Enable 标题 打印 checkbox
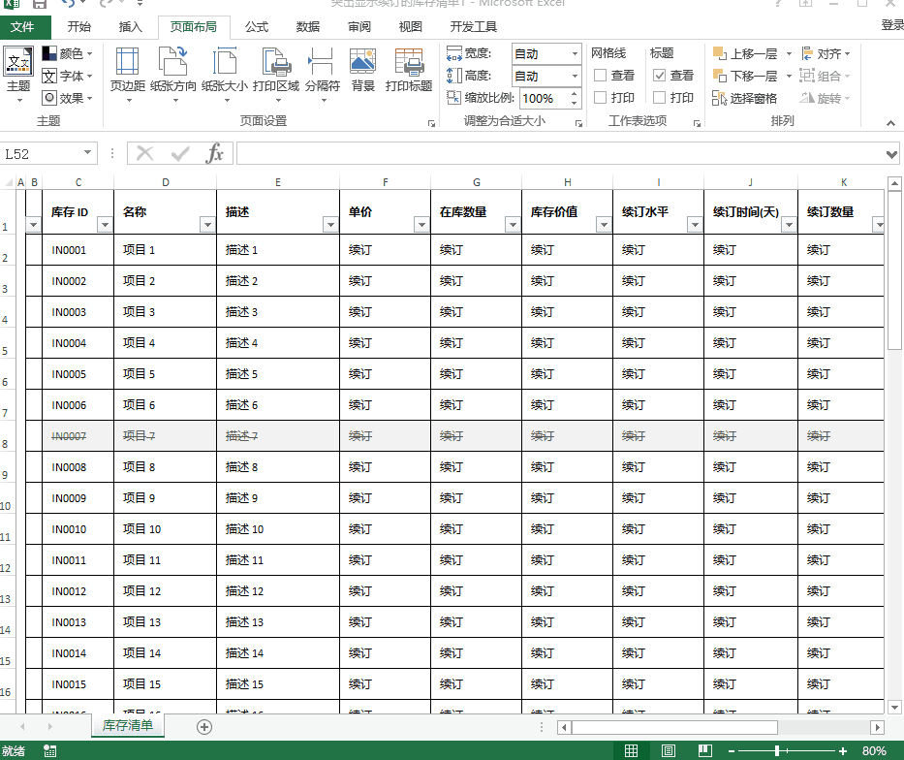 pos(660,98)
